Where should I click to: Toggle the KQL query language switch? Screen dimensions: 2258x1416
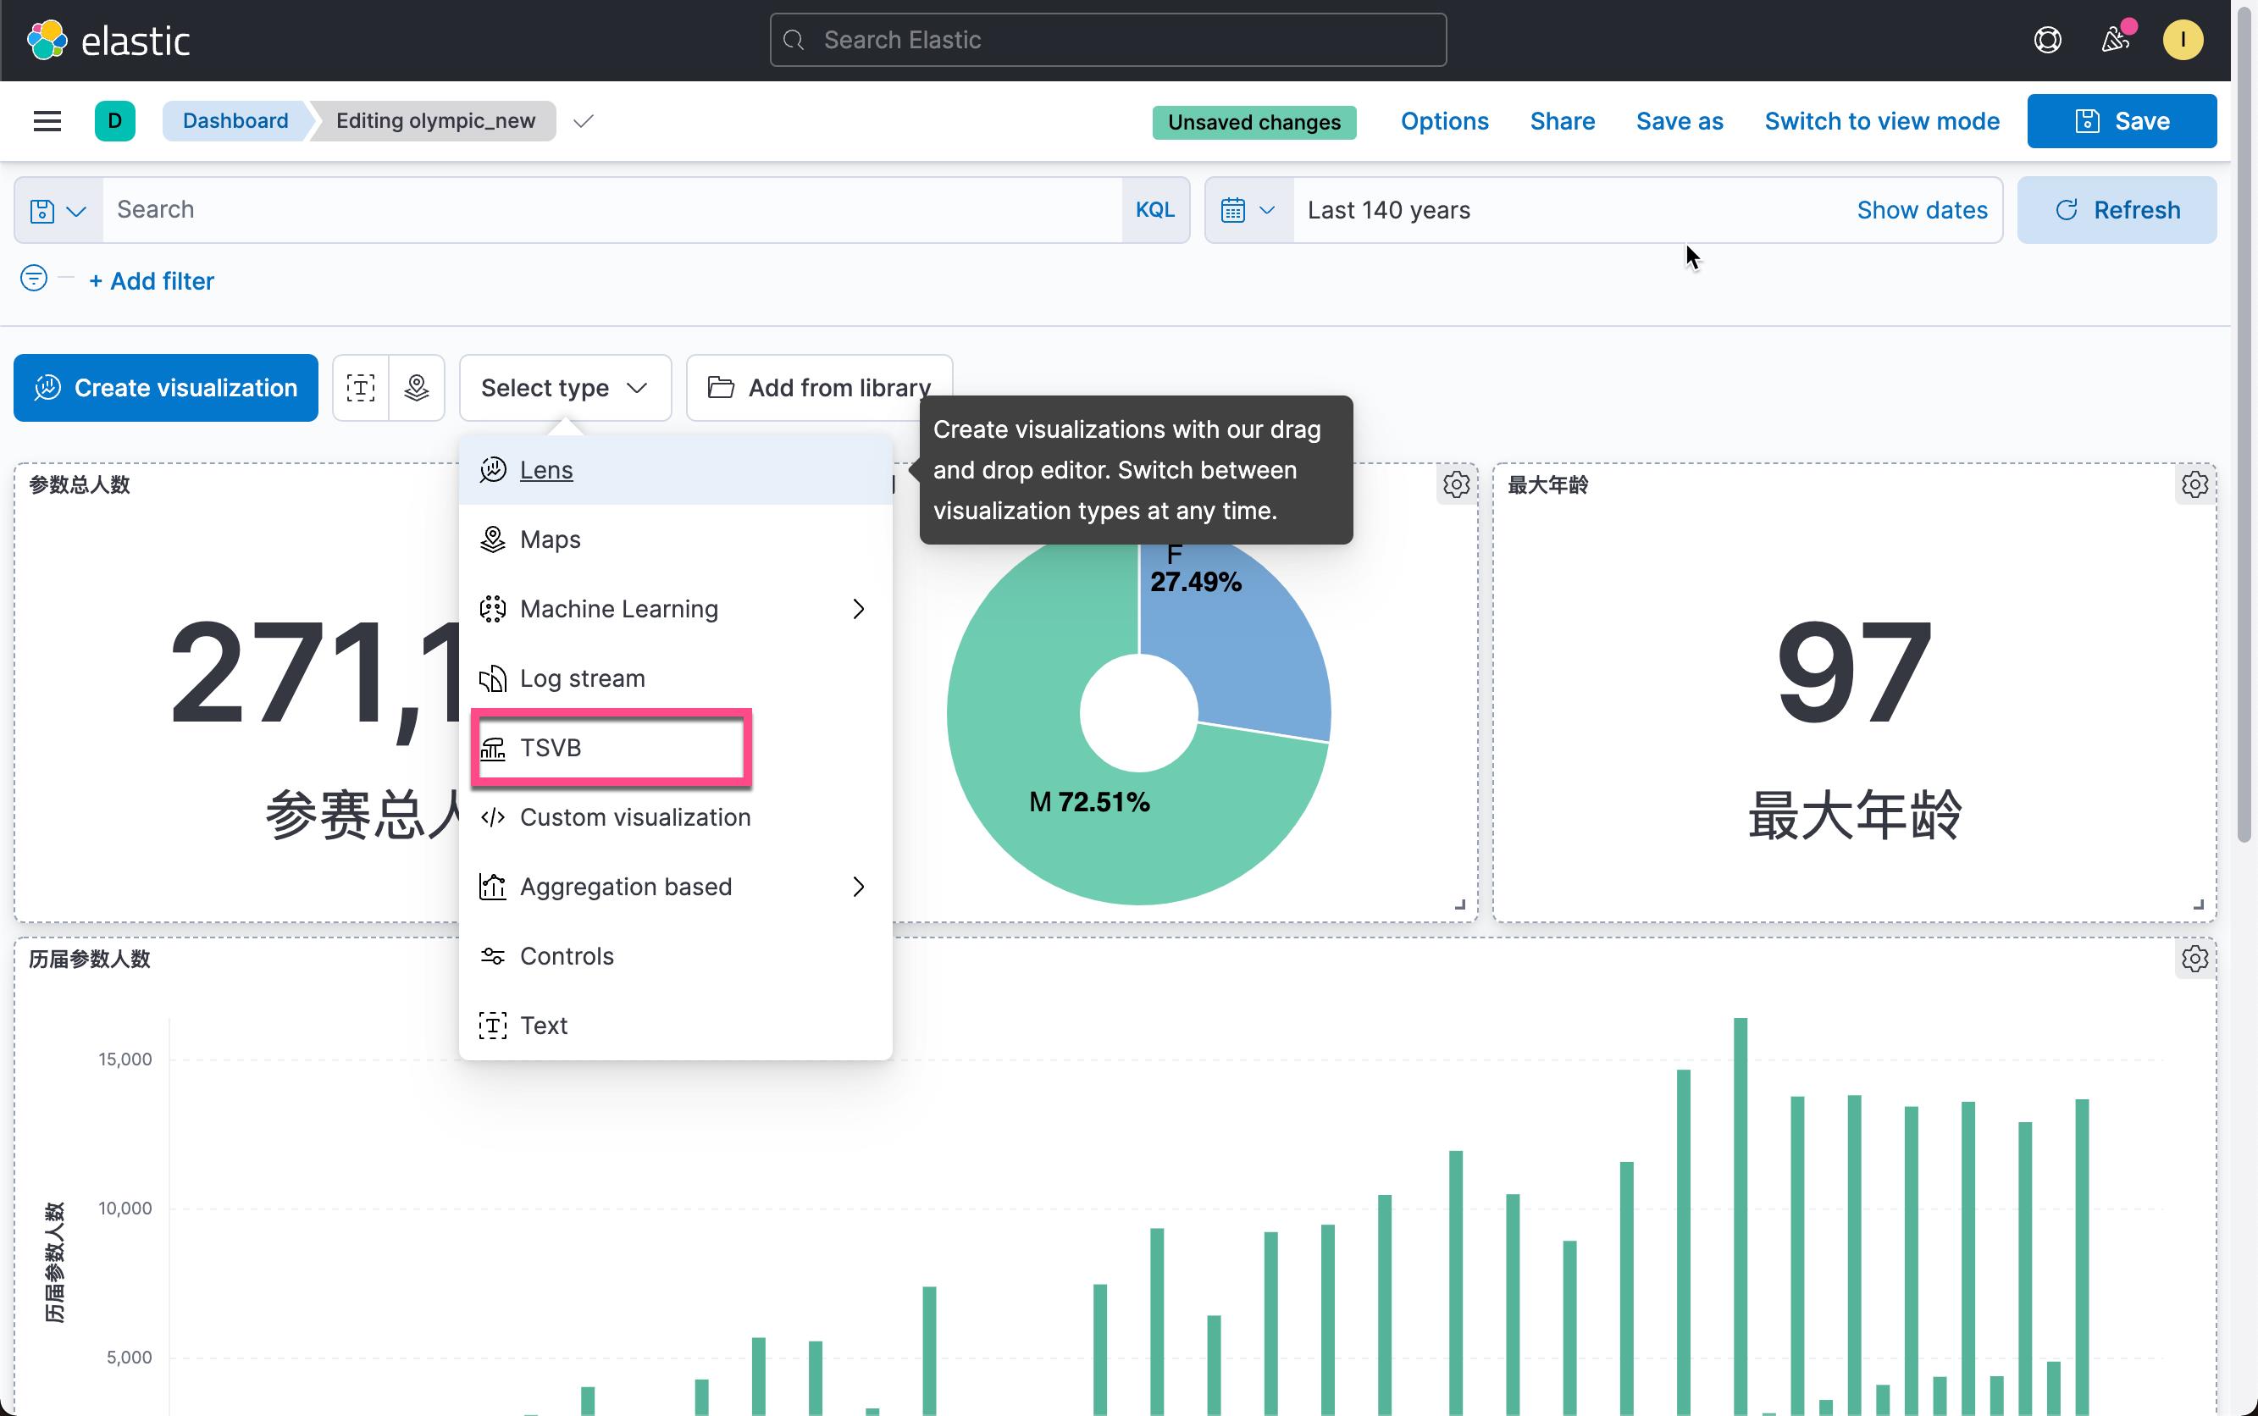click(1154, 211)
